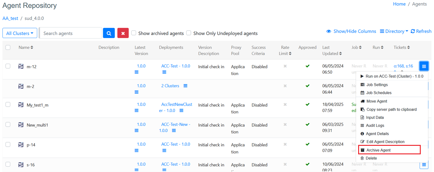This screenshot has width=434, height=172.
Task: Expand the Directory dropdown menu
Action: [394, 31]
